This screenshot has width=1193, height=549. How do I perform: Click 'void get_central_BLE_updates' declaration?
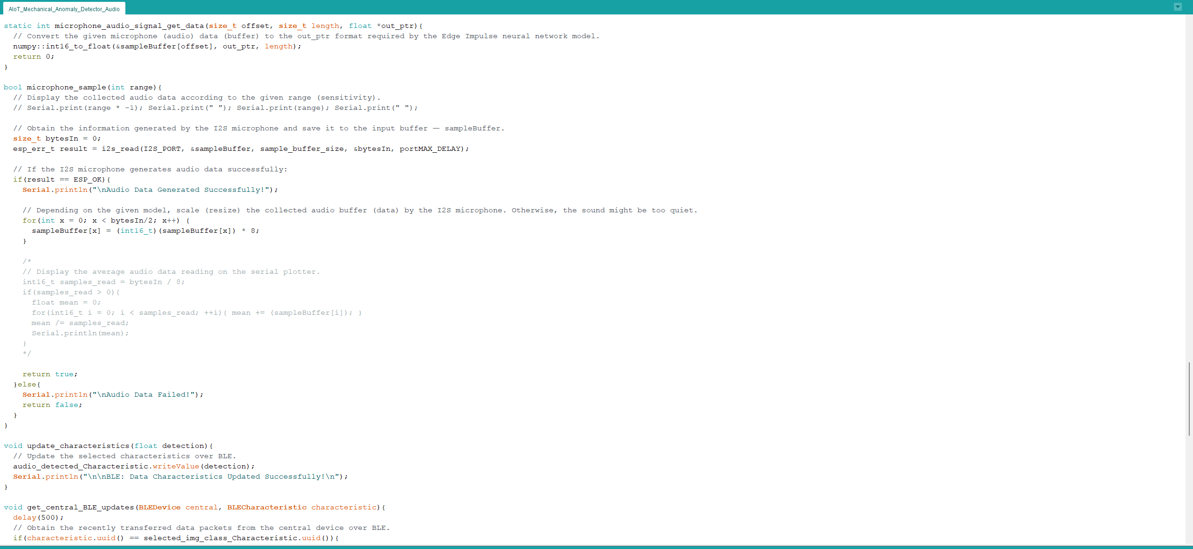(69, 508)
